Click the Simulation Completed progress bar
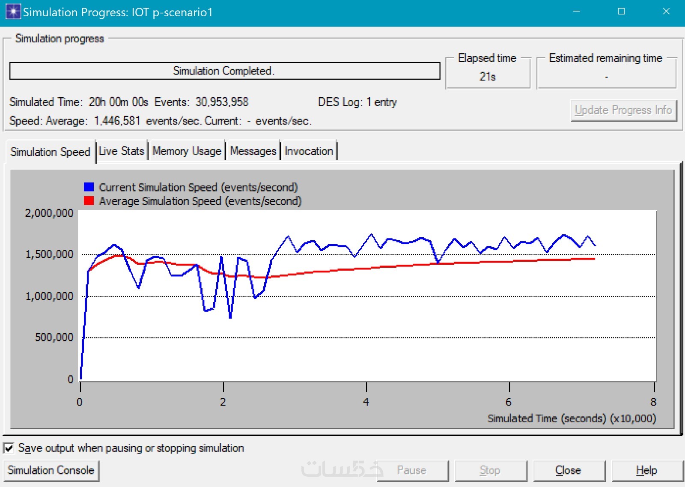The image size is (685, 487). point(225,71)
